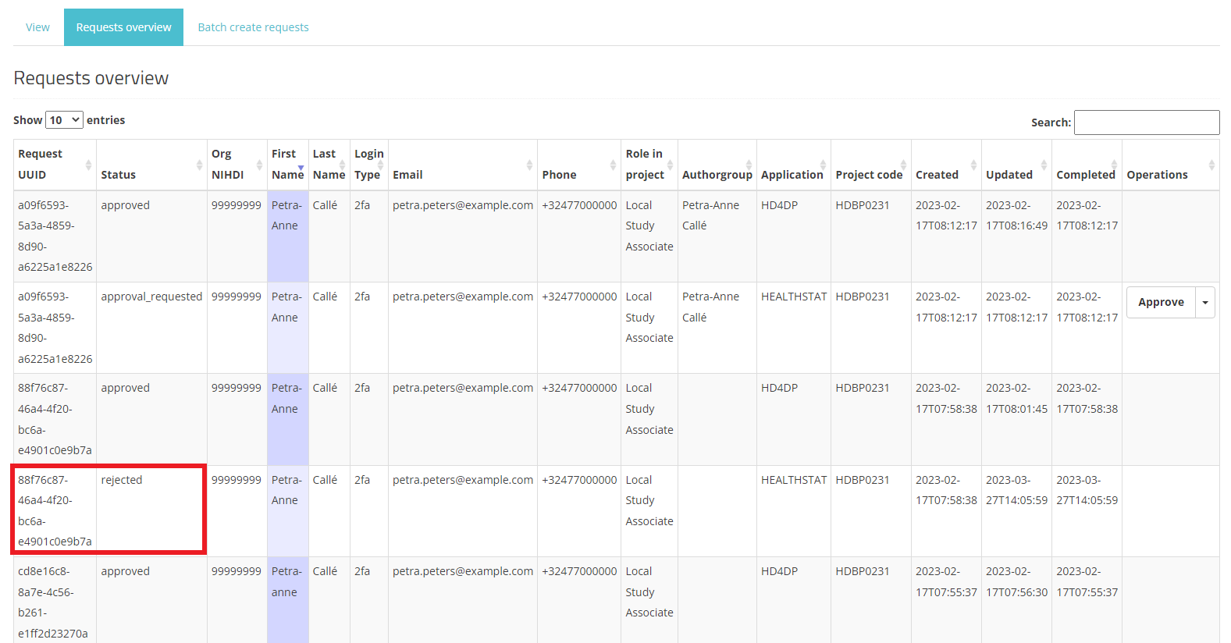Viewport: 1231px width, 643px height.
Task: Sort by Updated column sort icon
Action: pyautogui.click(x=1044, y=165)
